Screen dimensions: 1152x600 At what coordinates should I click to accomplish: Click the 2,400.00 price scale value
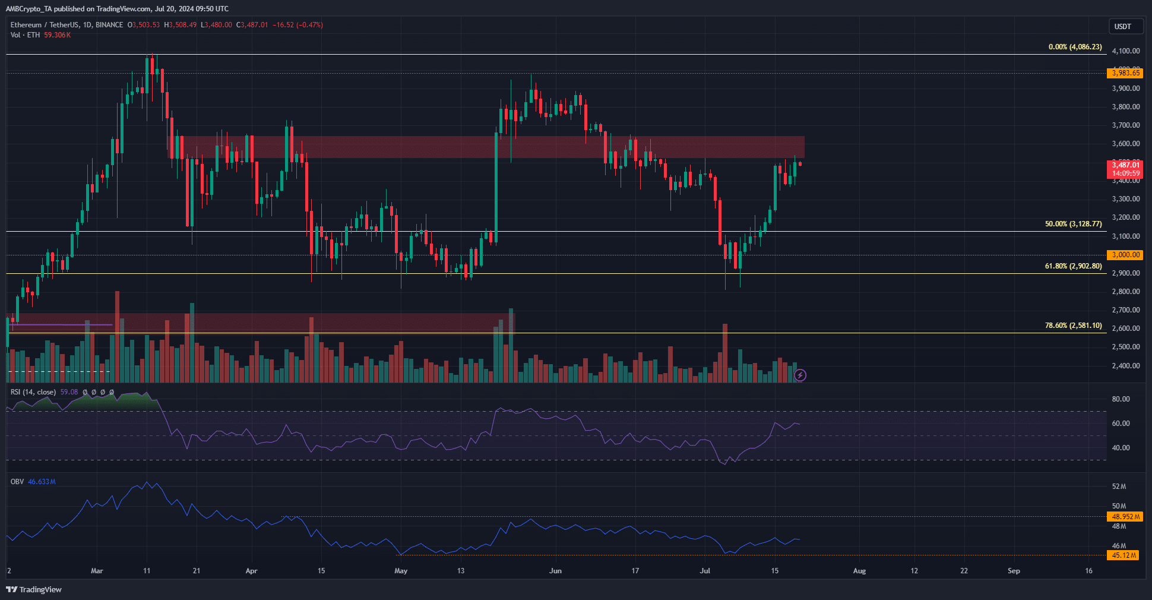pos(1126,365)
